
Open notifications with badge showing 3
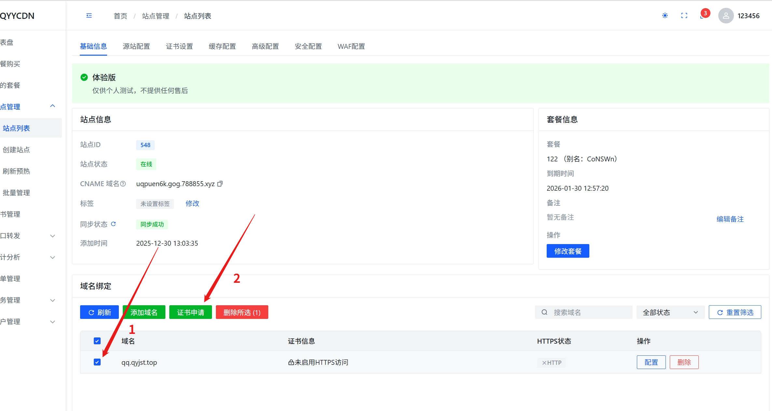703,15
